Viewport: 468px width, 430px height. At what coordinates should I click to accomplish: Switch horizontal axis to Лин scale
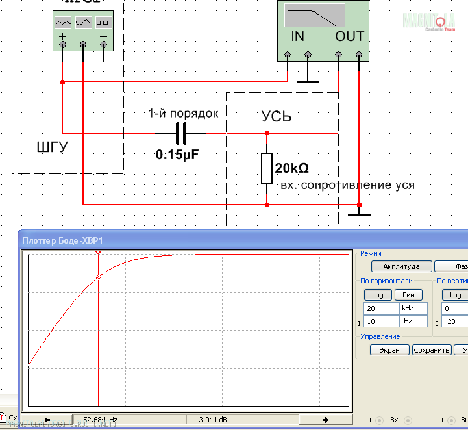point(408,295)
